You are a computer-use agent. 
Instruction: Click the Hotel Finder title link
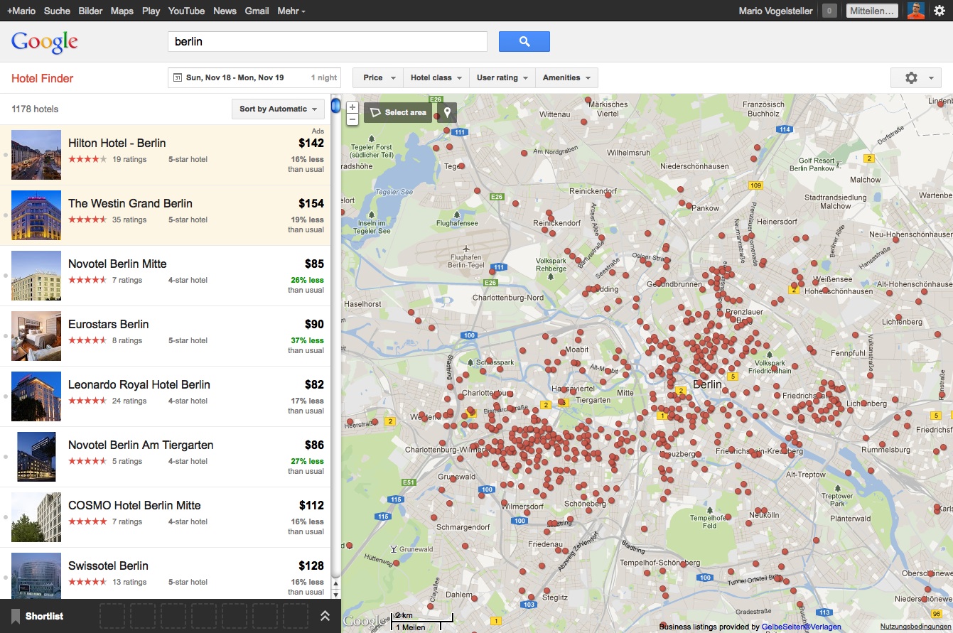(x=42, y=78)
